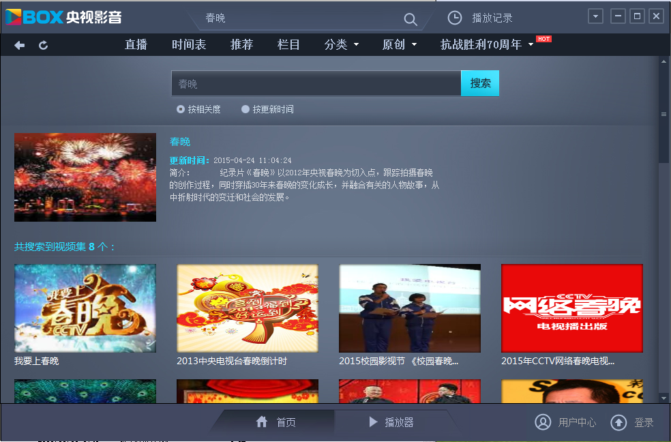Switch to the 直播 live tab
This screenshot has height=442, width=671.
(136, 45)
